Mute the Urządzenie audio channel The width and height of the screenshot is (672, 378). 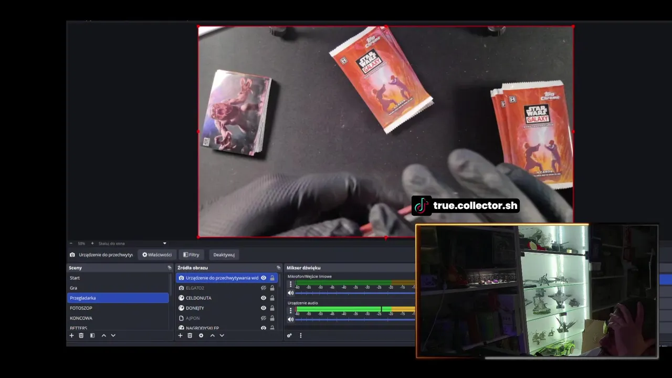click(290, 319)
